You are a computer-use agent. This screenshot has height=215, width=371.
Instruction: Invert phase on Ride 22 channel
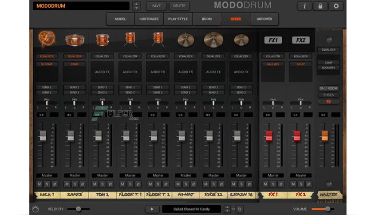[221, 184]
